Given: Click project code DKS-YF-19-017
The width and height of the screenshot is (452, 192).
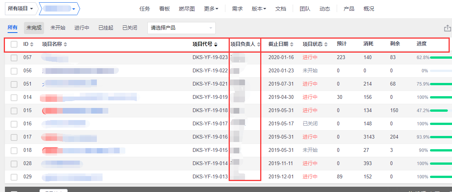Looking at the screenshot, I should point(210,123).
